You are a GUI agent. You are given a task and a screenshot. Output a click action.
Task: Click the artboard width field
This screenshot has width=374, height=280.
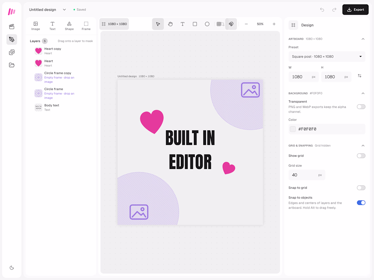(304, 77)
